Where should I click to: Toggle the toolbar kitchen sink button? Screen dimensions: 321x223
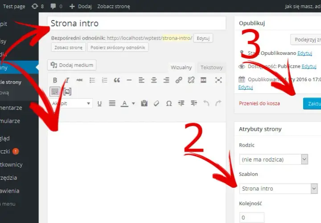click(55, 91)
